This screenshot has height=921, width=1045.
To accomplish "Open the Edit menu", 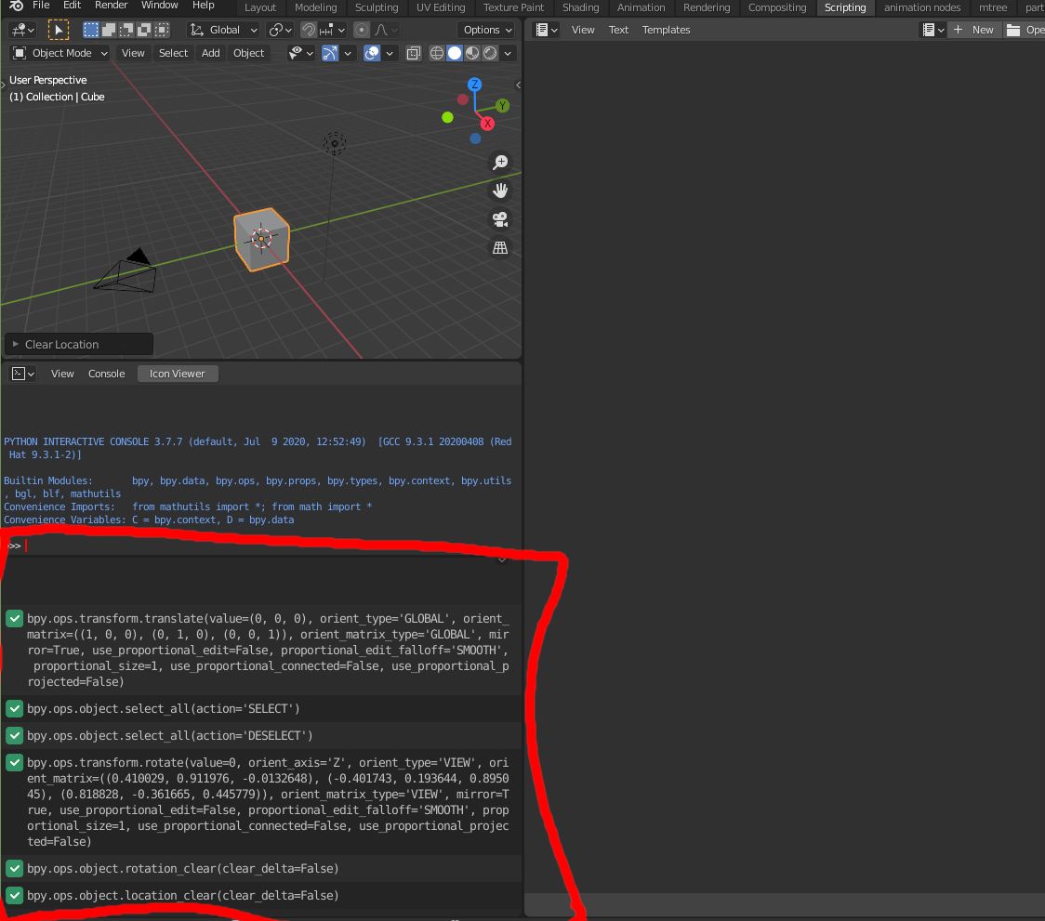I will point(72,6).
